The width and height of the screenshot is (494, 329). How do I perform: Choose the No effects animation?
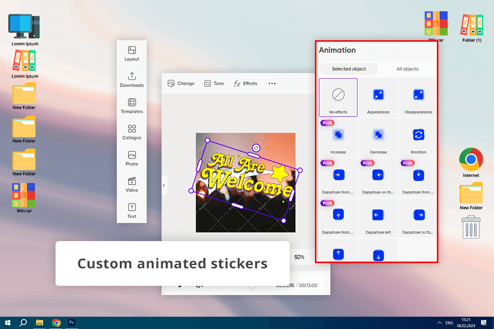pos(338,98)
